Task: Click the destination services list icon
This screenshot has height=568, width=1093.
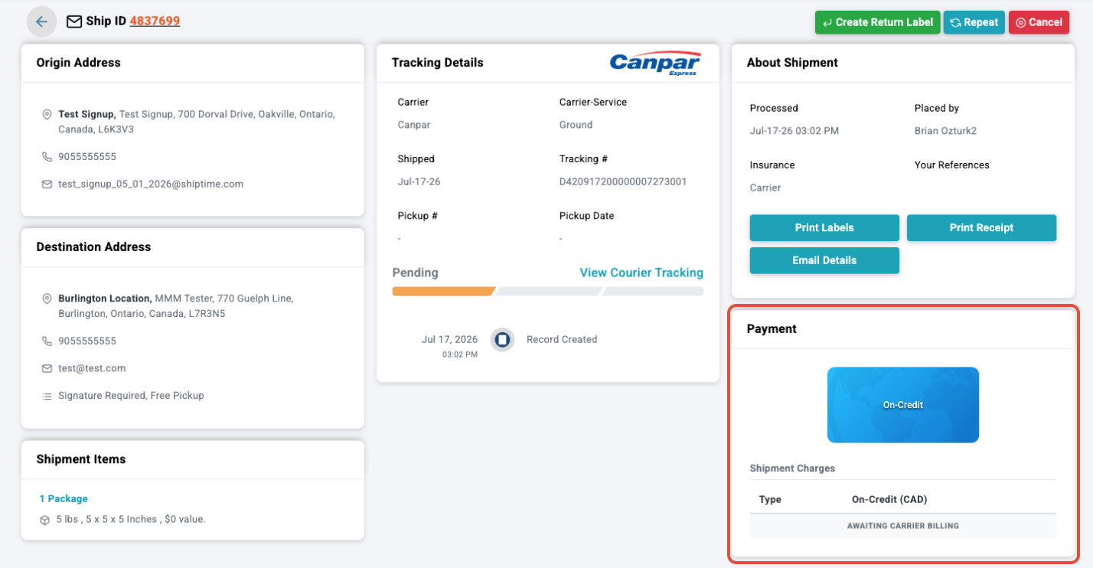Action: [47, 396]
